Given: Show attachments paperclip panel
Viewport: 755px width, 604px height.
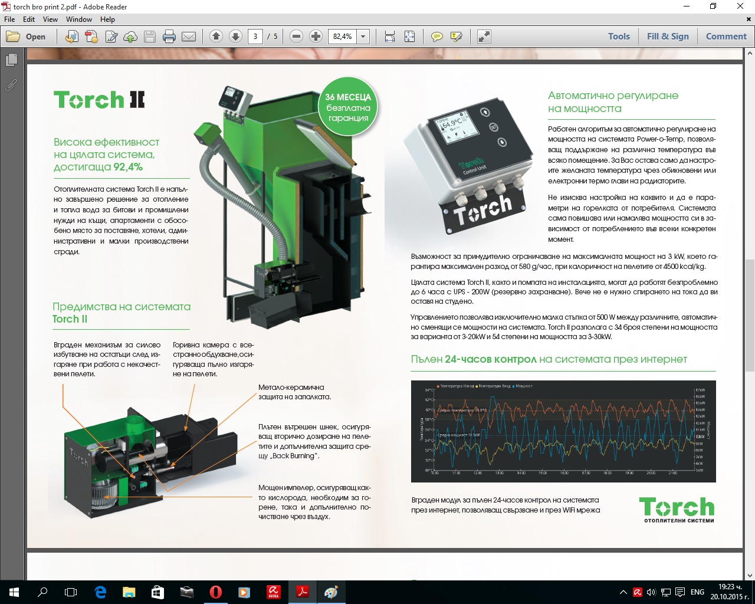Looking at the screenshot, I should click(11, 86).
